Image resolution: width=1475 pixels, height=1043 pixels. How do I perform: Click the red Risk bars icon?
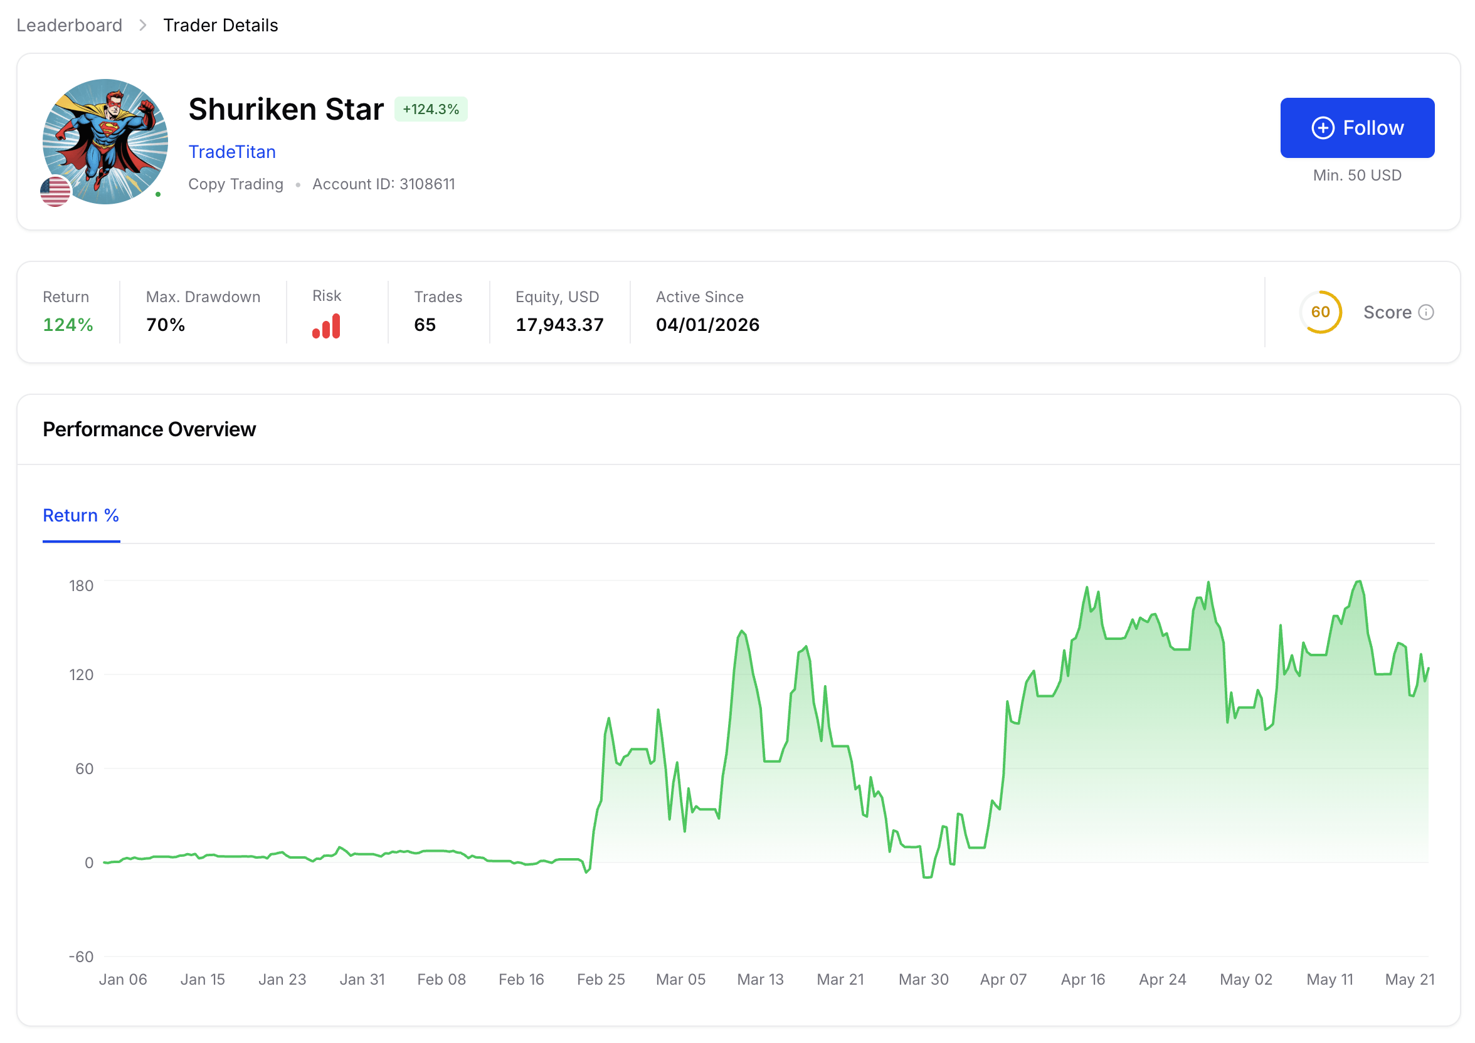click(x=326, y=327)
